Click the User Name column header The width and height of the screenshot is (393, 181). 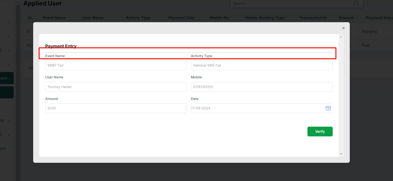93,18
